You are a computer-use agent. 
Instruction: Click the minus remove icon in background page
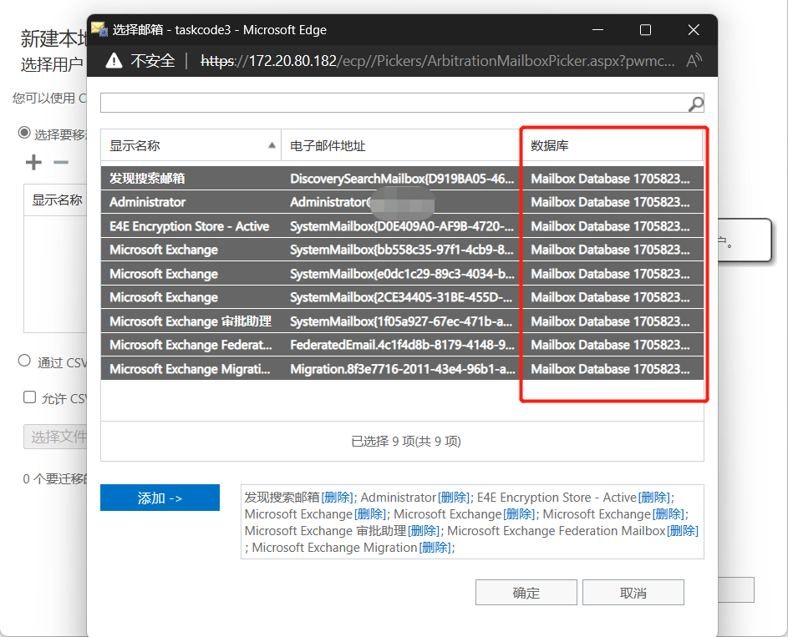click(x=61, y=162)
